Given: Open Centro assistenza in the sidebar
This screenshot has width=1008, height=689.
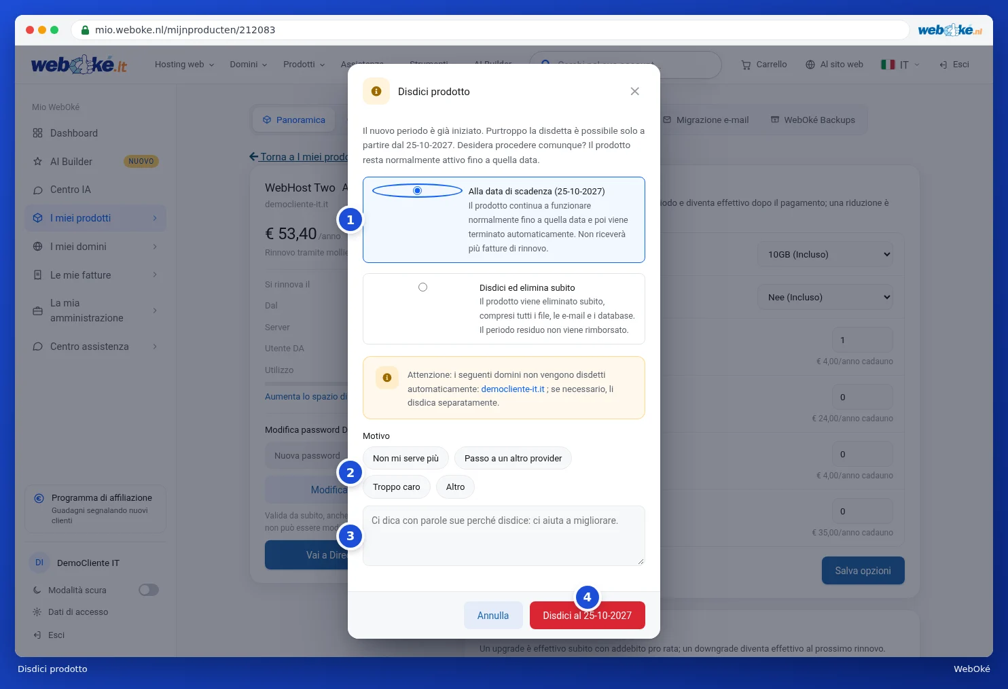Looking at the screenshot, I should point(96,347).
